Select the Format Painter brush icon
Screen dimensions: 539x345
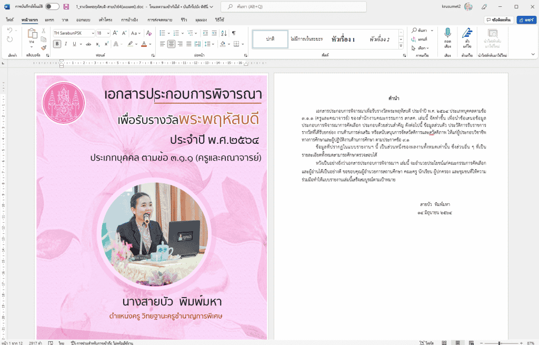pos(44,48)
